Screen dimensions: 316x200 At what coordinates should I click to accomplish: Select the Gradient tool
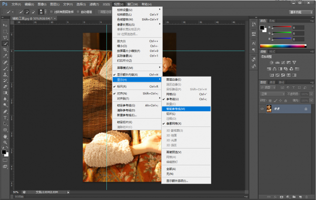5,93
